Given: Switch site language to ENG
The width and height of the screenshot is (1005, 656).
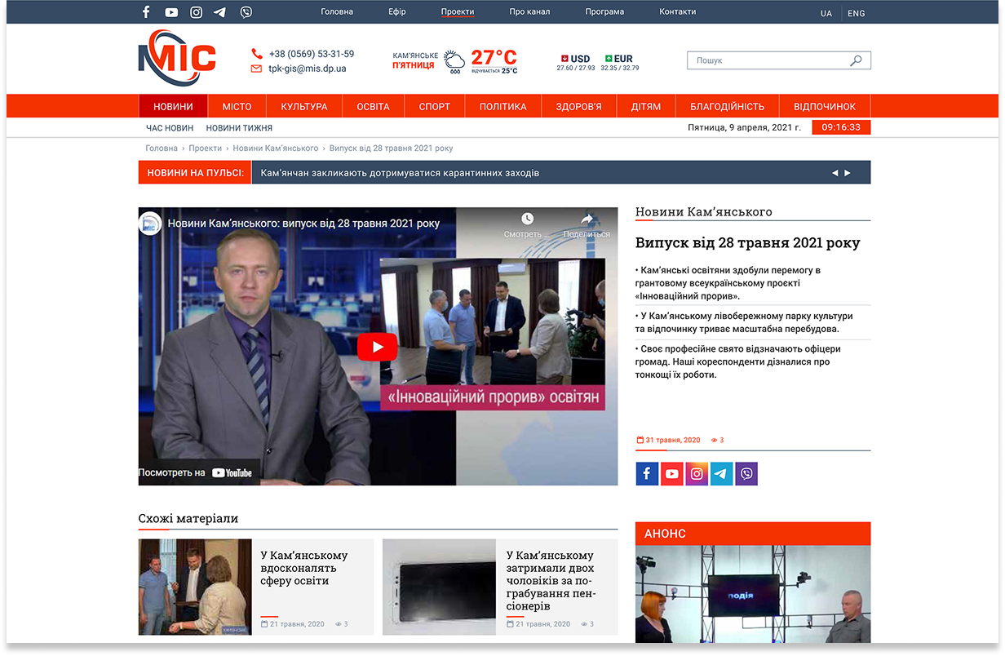Looking at the screenshot, I should click(x=857, y=13).
